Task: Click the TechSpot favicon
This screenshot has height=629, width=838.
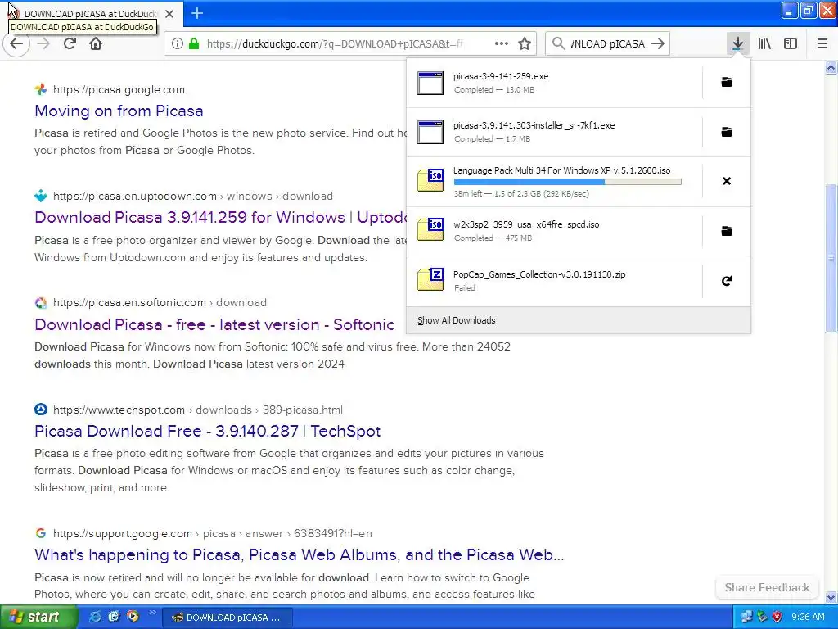Action: click(41, 410)
